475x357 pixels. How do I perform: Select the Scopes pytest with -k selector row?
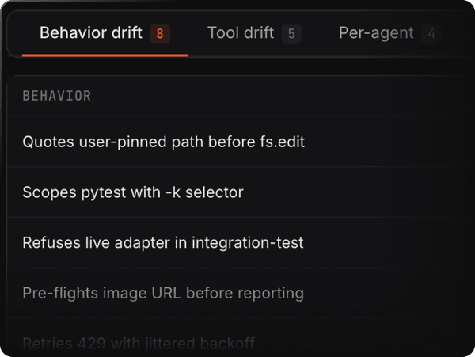pyautogui.click(x=132, y=192)
